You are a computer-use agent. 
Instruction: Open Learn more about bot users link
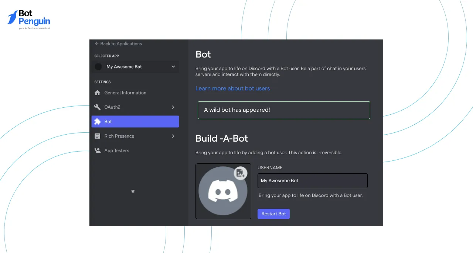pyautogui.click(x=232, y=89)
